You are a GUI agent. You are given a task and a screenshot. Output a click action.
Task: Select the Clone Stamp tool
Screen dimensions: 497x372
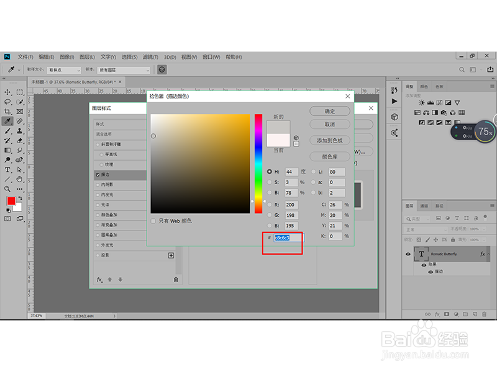pyautogui.click(x=20, y=131)
